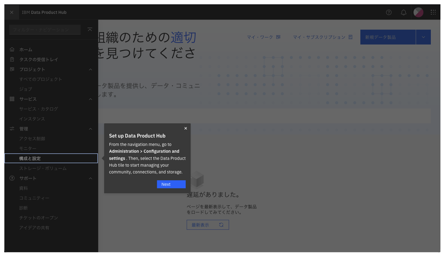Open the help icon in top bar
Screen dimensions: 444x258
point(388,12)
